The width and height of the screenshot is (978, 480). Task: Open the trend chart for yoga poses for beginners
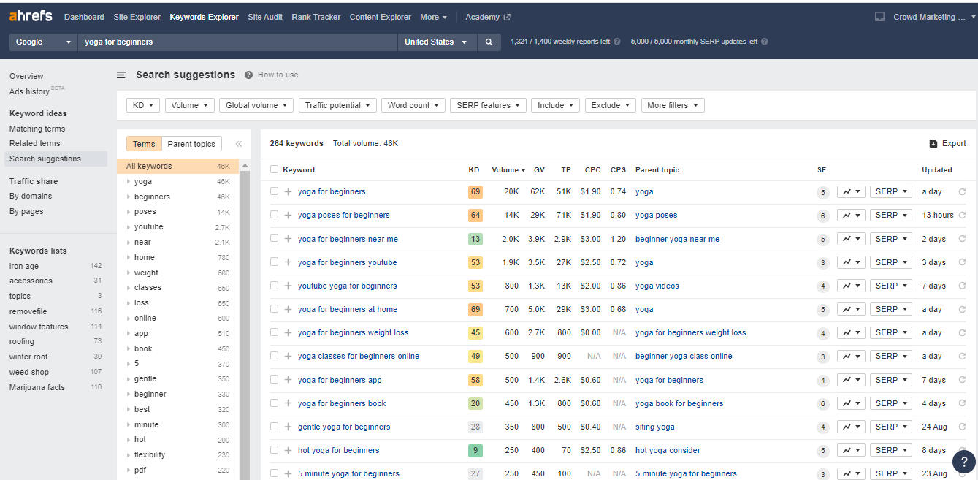[x=852, y=215]
